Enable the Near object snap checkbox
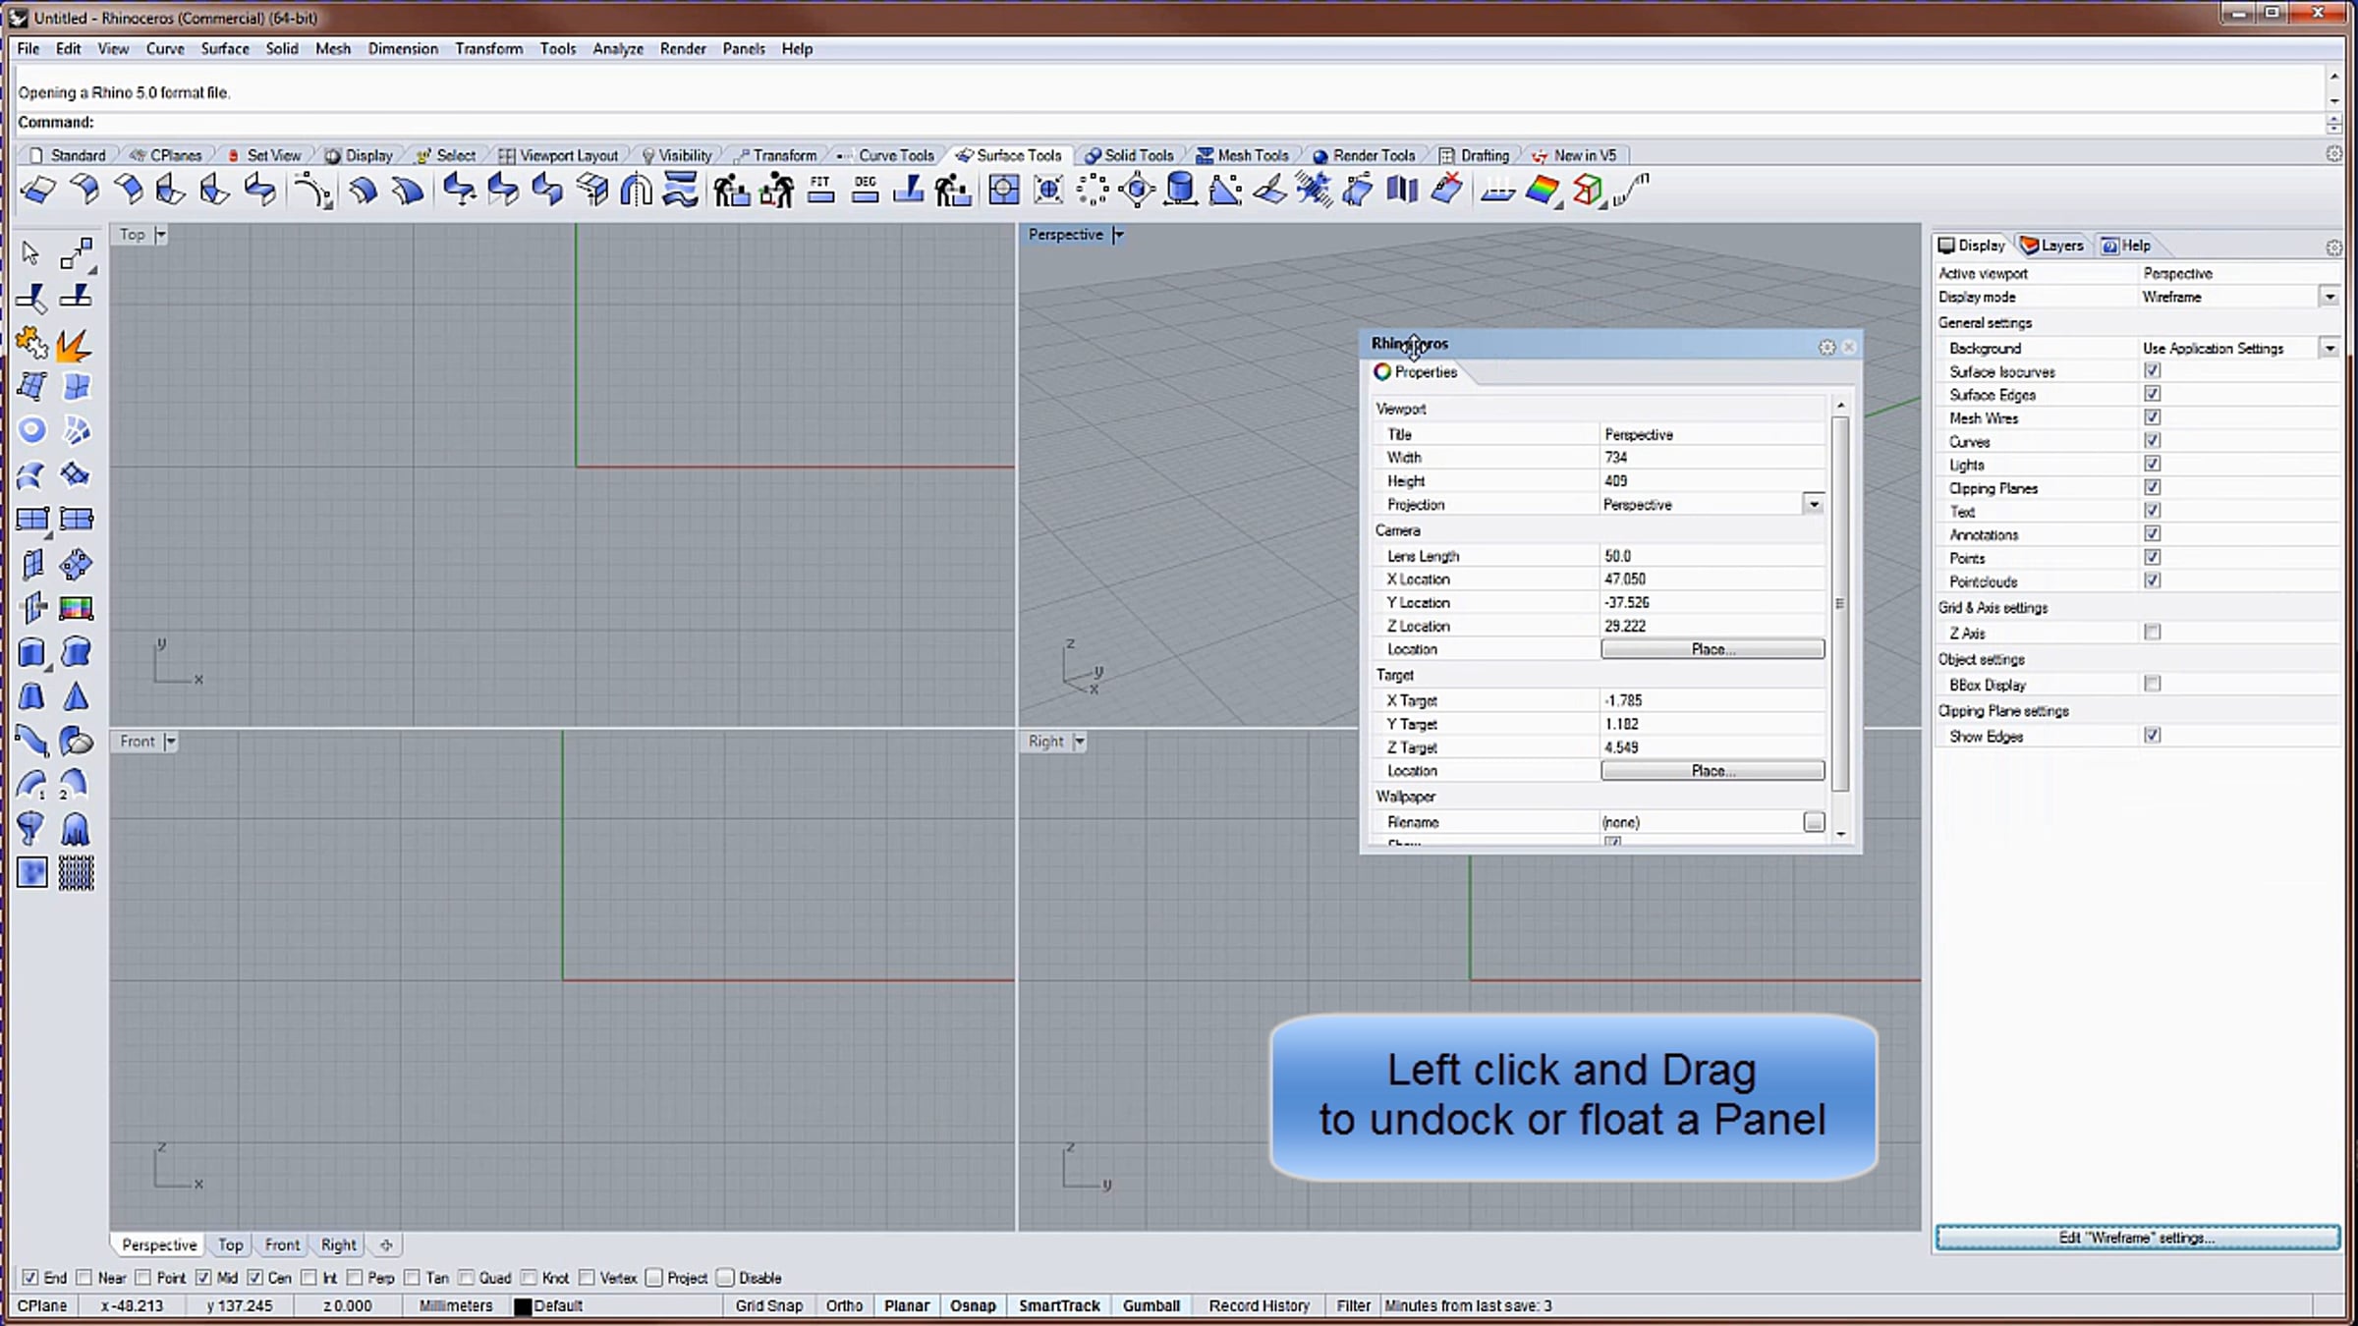Image resolution: width=2358 pixels, height=1326 pixels. [84, 1278]
